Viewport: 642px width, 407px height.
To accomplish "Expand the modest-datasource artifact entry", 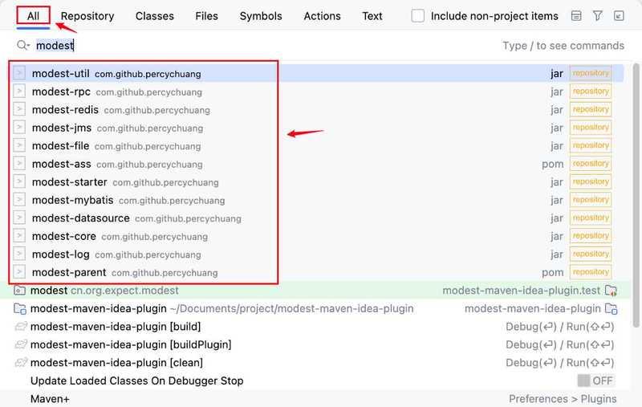I will coord(19,218).
